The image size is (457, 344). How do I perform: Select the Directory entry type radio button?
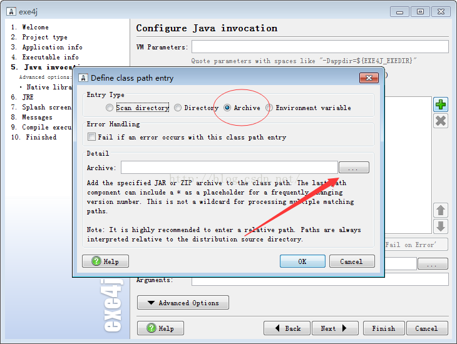point(178,108)
